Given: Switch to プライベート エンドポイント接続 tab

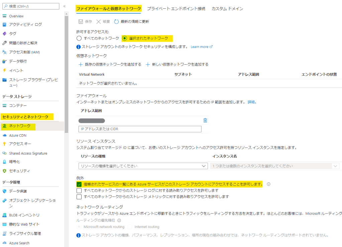Looking at the screenshot, I should pyautogui.click(x=176, y=9).
